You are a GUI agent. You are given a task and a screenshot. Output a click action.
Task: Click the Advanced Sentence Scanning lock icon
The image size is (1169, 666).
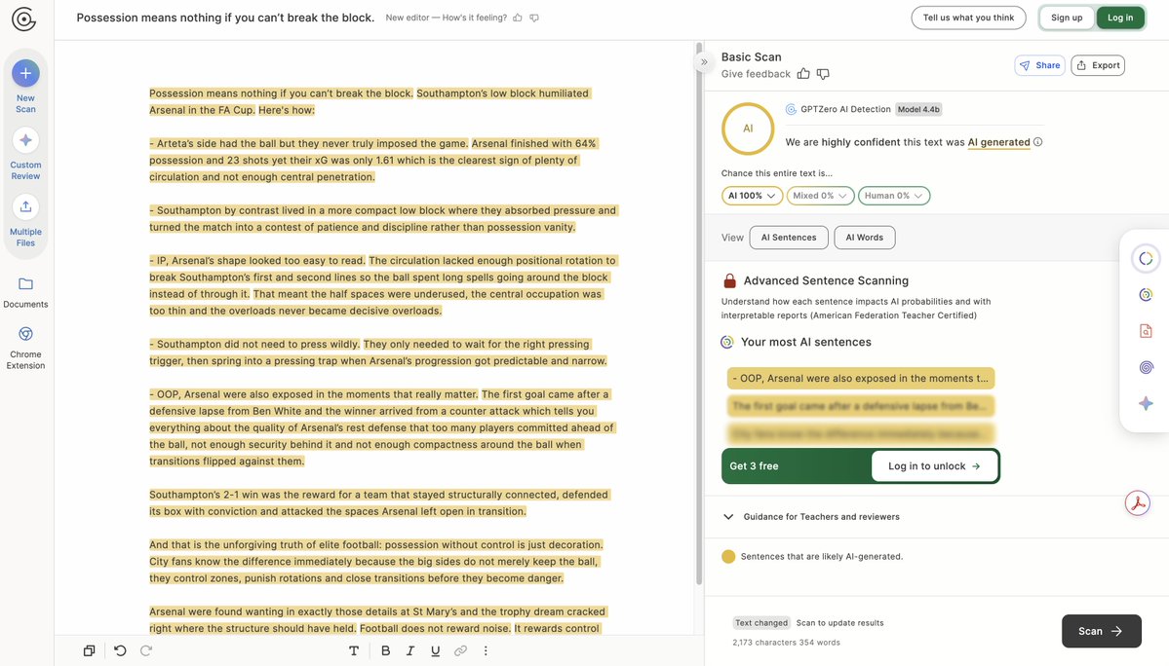[x=730, y=280]
